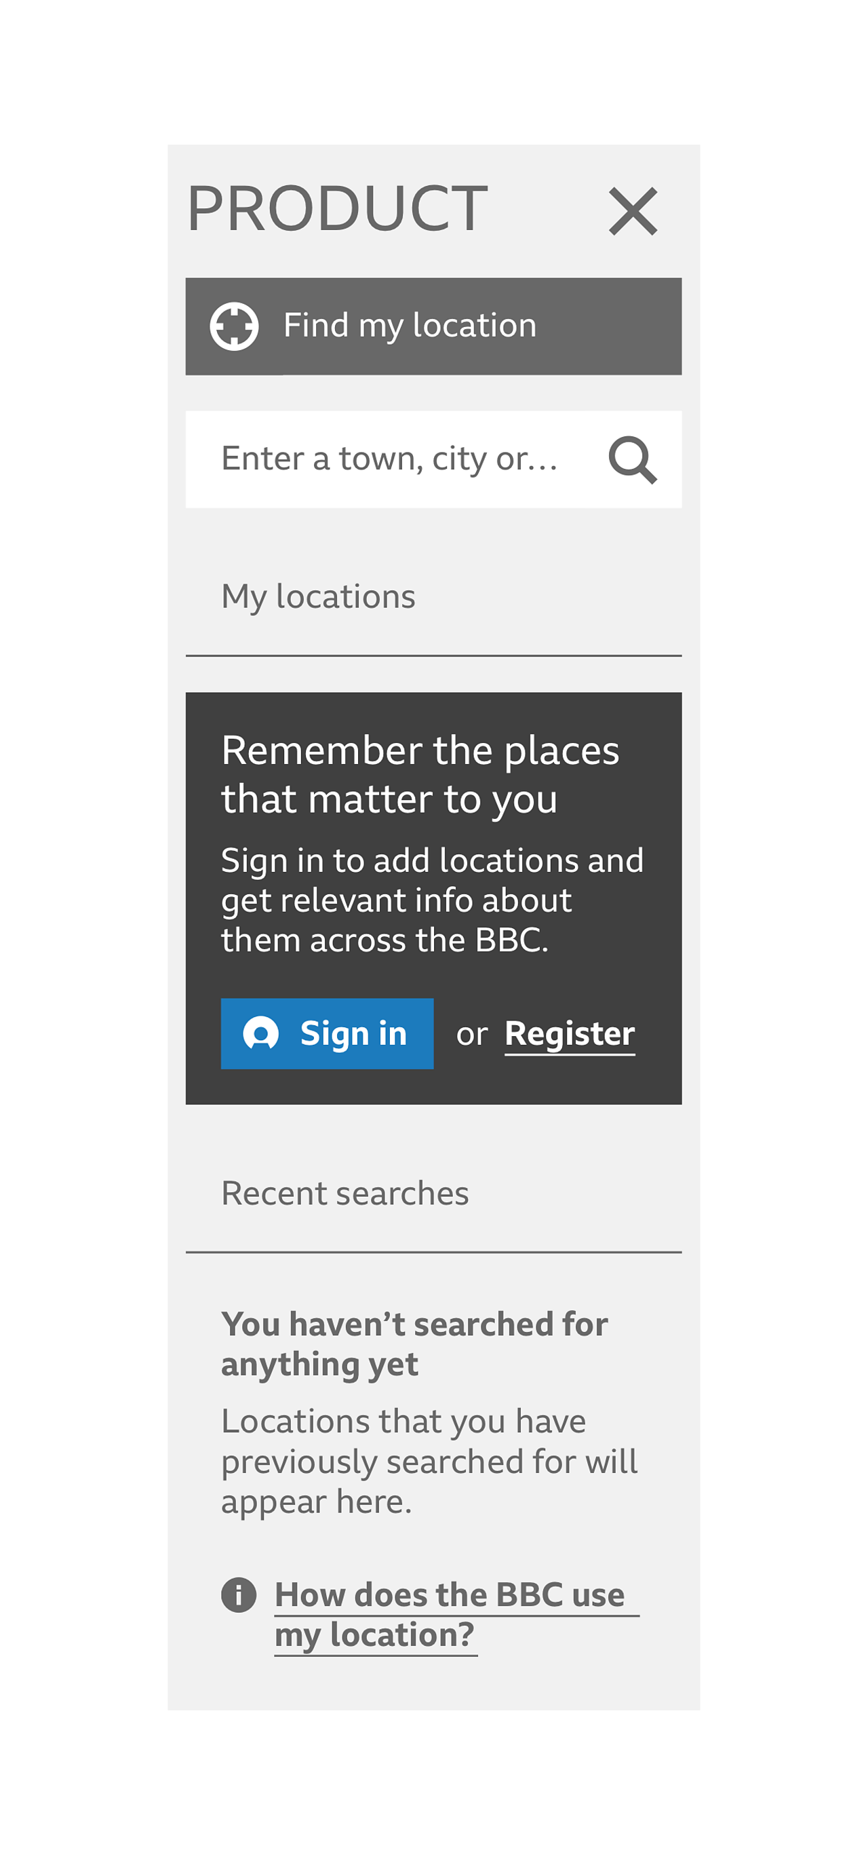Focus the town or city search field
Screen dimensions: 868x1855
coord(392,459)
